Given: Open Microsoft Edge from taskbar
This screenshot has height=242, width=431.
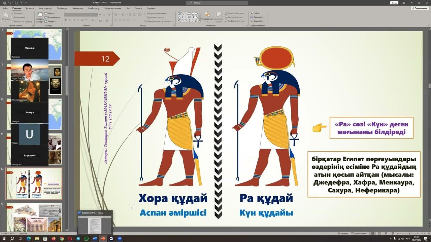Looking at the screenshot, I should point(28,239).
